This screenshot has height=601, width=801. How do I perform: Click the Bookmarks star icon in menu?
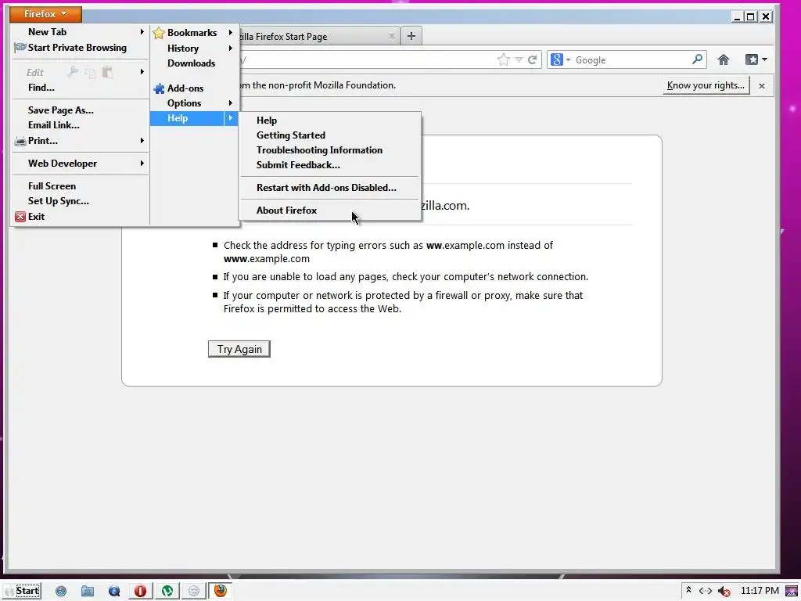159,33
